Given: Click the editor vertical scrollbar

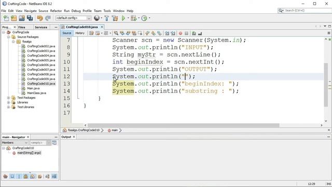Looking at the screenshot, I should click(326, 85).
